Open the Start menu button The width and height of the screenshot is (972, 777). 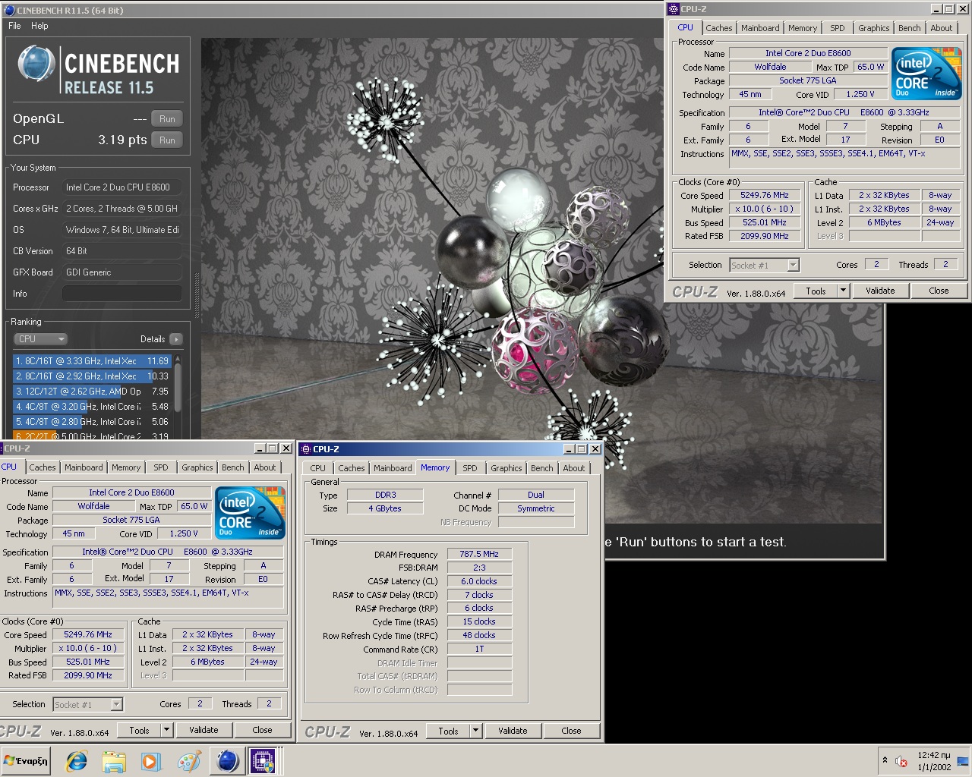26,761
